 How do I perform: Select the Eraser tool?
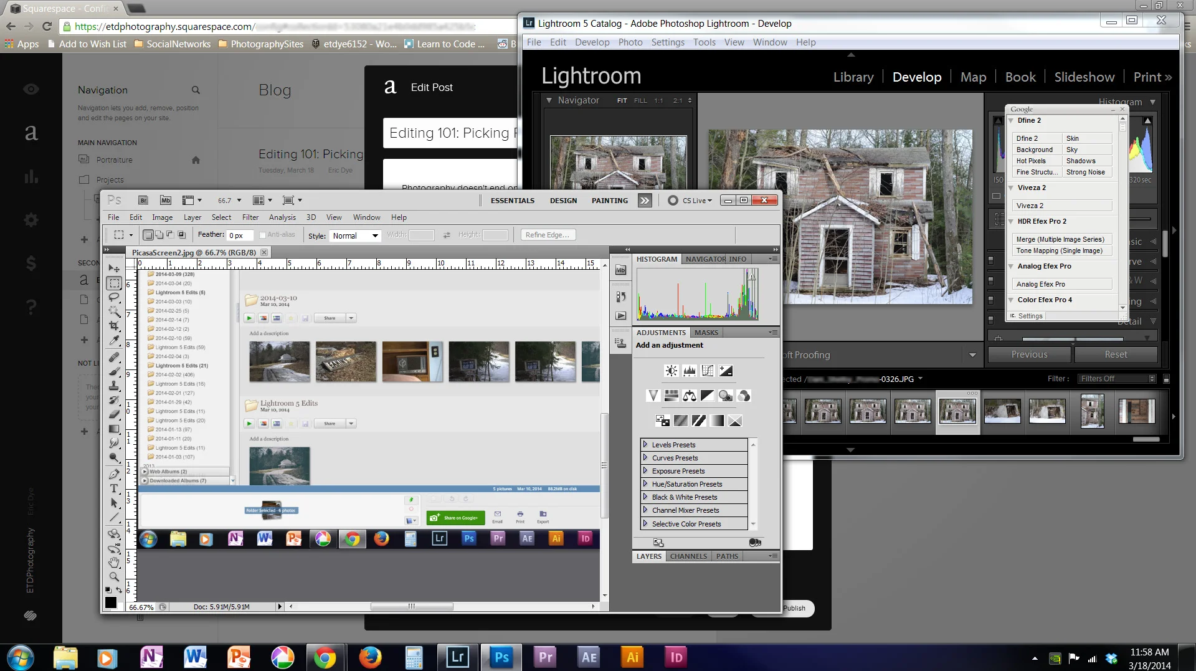tap(114, 414)
